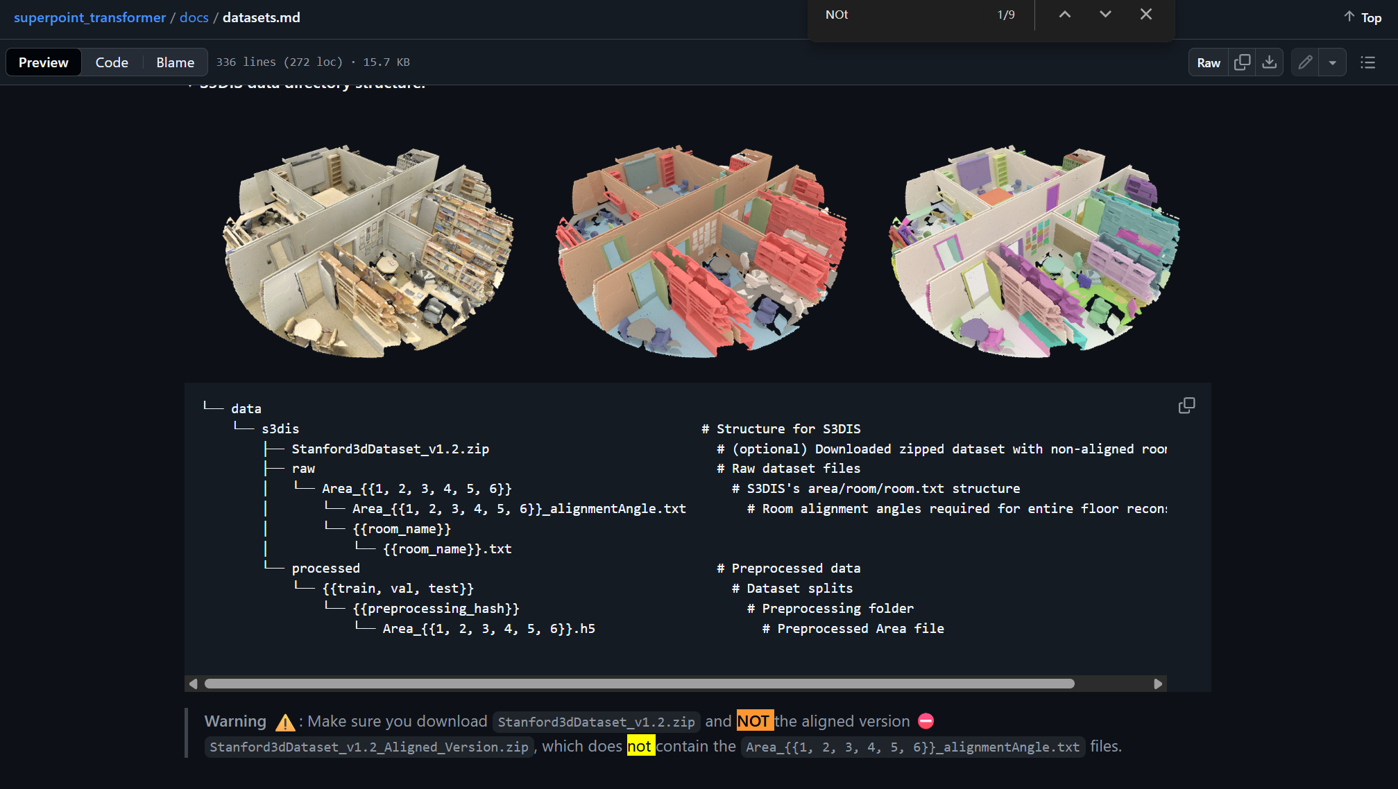Screen dimensions: 1398x789
Task: Open the semantic segmentation point cloud image
Action: [701, 252]
